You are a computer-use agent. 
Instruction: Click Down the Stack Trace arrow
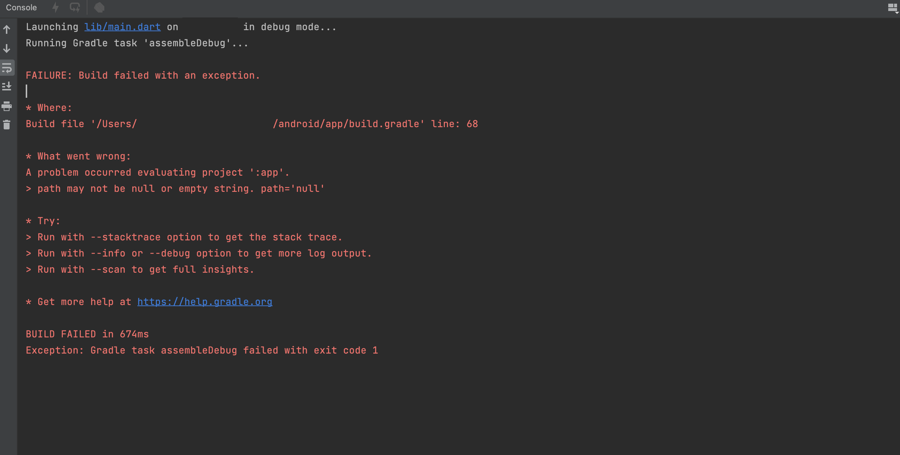click(x=7, y=49)
